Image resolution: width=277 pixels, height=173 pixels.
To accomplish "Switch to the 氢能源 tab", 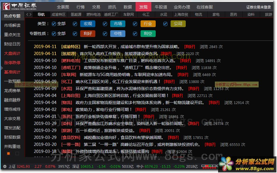I will click(76, 15).
